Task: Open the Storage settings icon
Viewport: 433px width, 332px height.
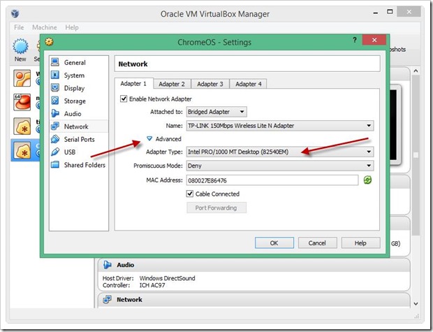Action: (55, 101)
